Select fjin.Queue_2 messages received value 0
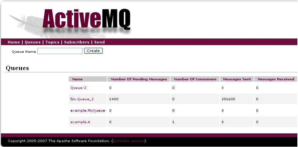 [x=257, y=99]
